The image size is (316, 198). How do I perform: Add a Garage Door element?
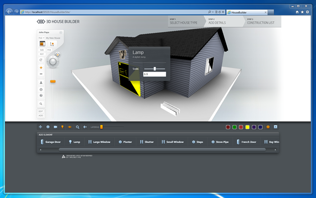pyautogui.click(x=51, y=142)
